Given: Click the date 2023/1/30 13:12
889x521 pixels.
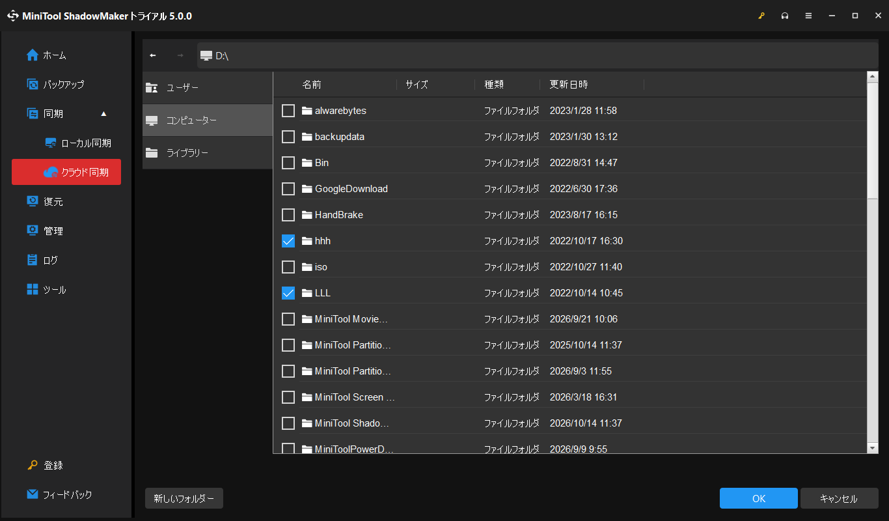Looking at the screenshot, I should (584, 137).
